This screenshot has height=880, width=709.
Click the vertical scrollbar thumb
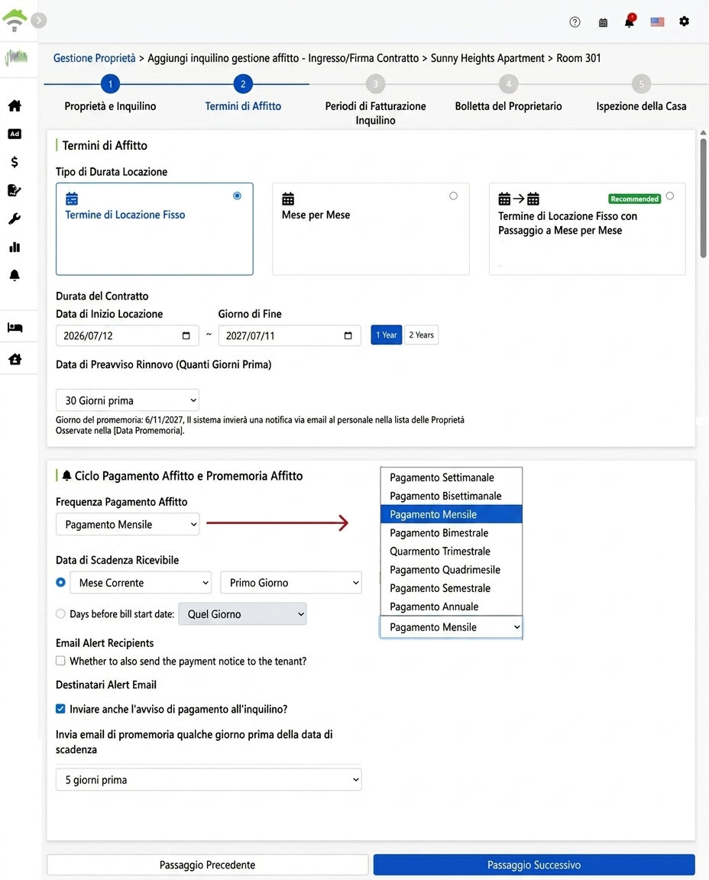tap(703, 198)
